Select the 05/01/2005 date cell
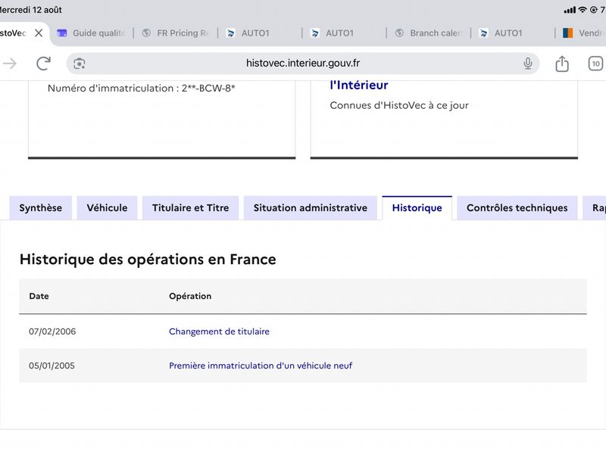 click(x=52, y=365)
